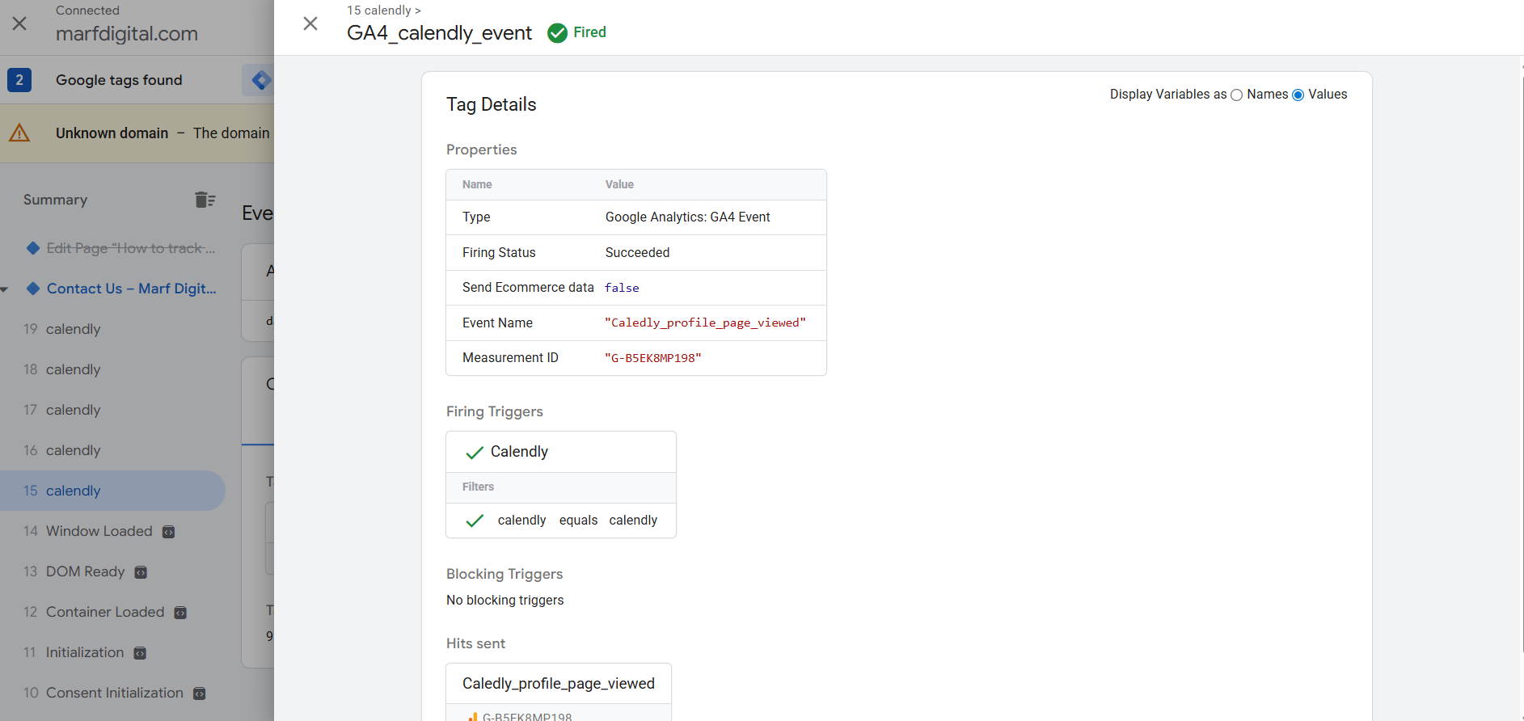1524x721 pixels.
Task: Select the Names radio button
Action: pyautogui.click(x=1236, y=95)
